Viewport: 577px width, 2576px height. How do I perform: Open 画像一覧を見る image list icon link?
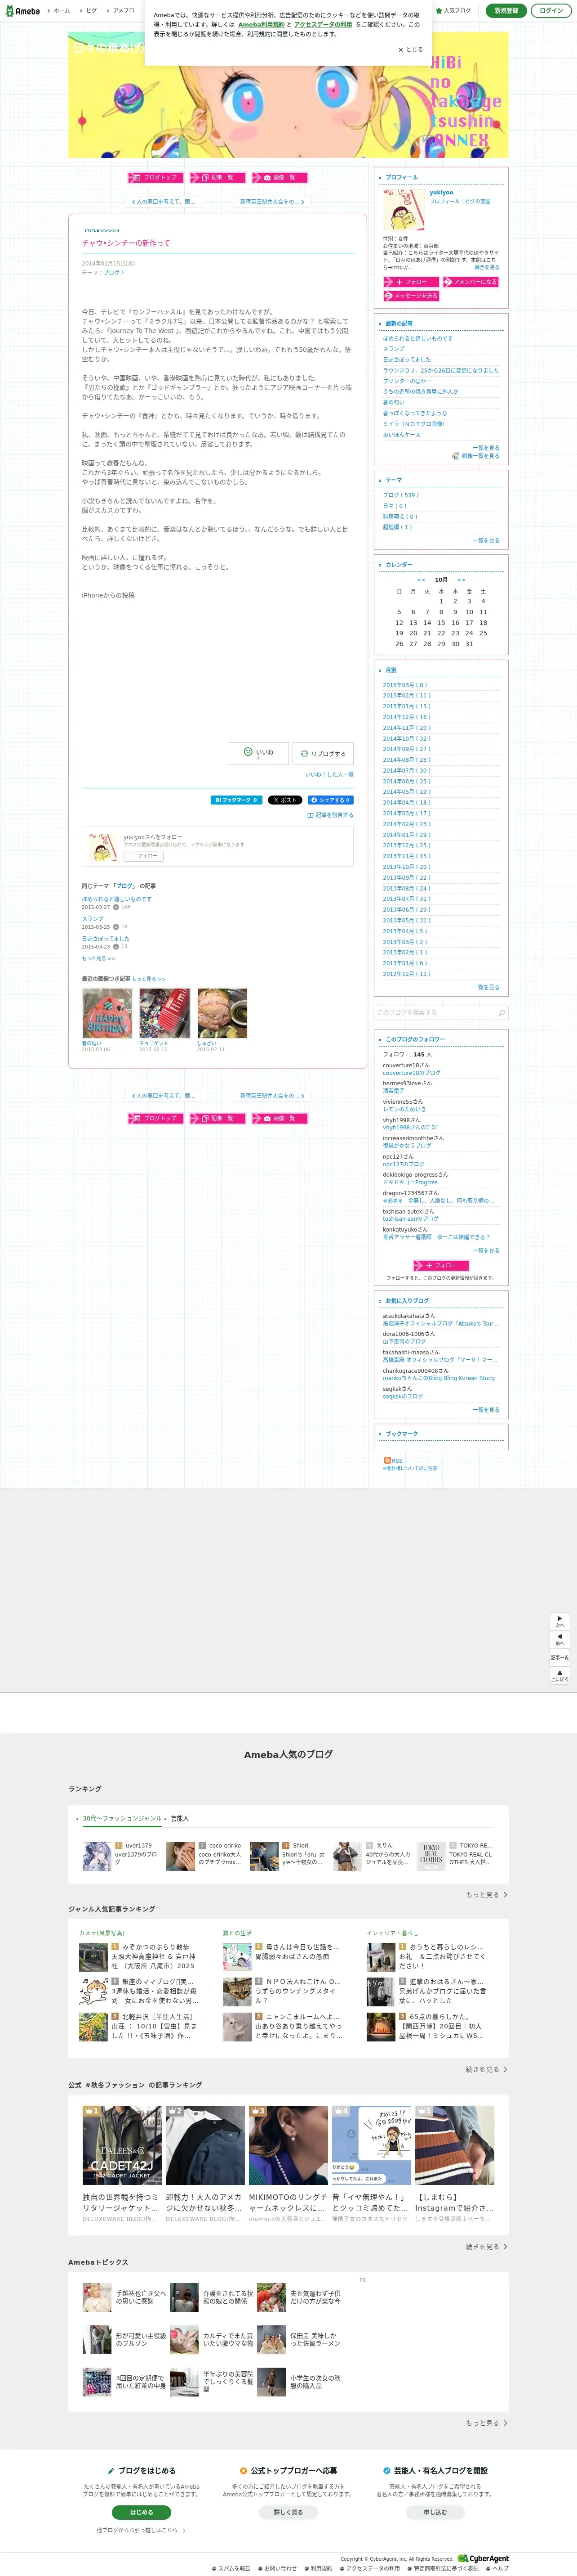coord(476,456)
